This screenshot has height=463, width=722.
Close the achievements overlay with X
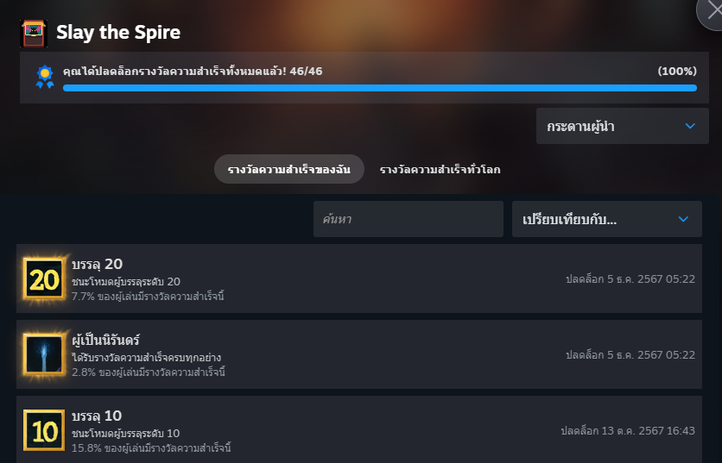tap(712, 11)
